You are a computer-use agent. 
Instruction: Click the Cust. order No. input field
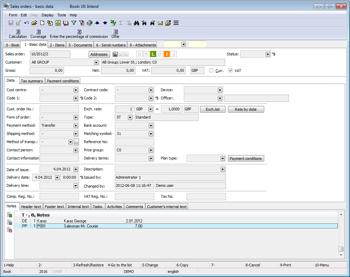click(x=59, y=109)
